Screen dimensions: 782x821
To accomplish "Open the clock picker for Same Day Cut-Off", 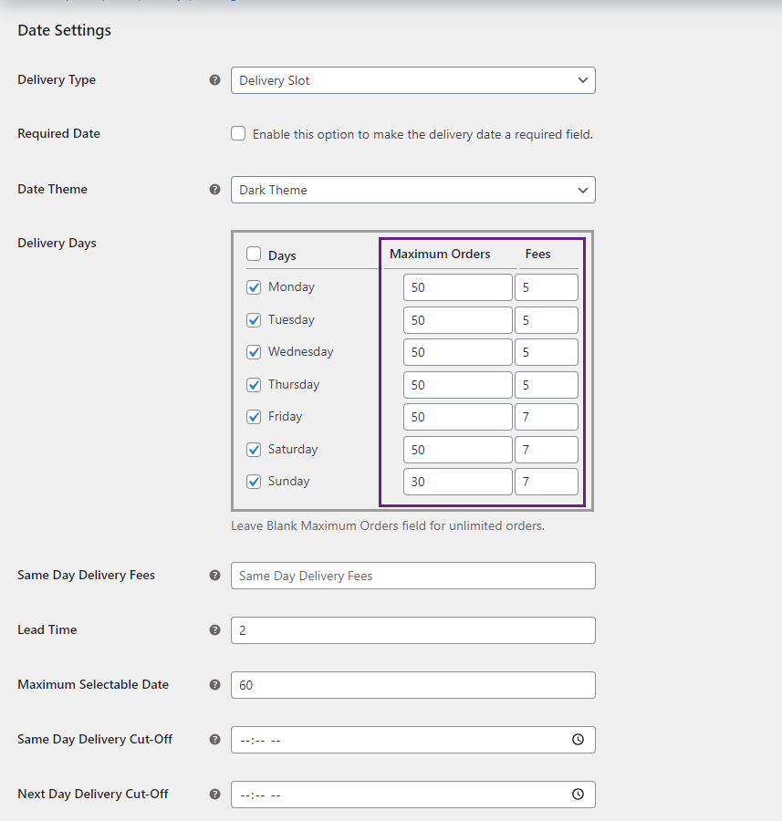I will click(x=578, y=739).
